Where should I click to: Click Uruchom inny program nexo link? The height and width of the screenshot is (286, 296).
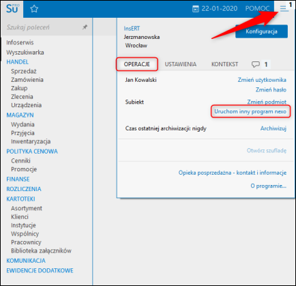[x=250, y=111]
